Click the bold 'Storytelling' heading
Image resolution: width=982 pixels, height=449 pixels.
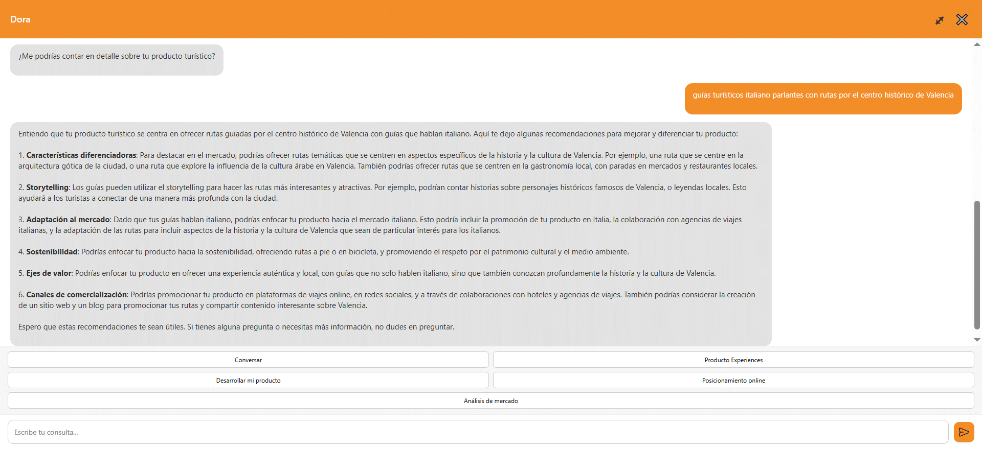pyautogui.click(x=47, y=187)
